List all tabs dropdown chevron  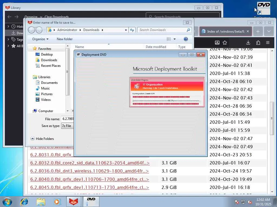pyautogui.click(x=269, y=31)
